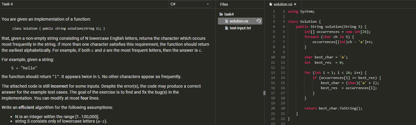Click the file icon on solution.cs tab
The image size is (416, 125).
(271, 4)
